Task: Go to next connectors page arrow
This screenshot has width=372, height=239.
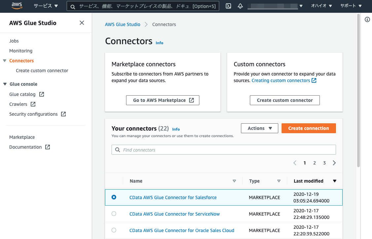Action: (x=334, y=163)
